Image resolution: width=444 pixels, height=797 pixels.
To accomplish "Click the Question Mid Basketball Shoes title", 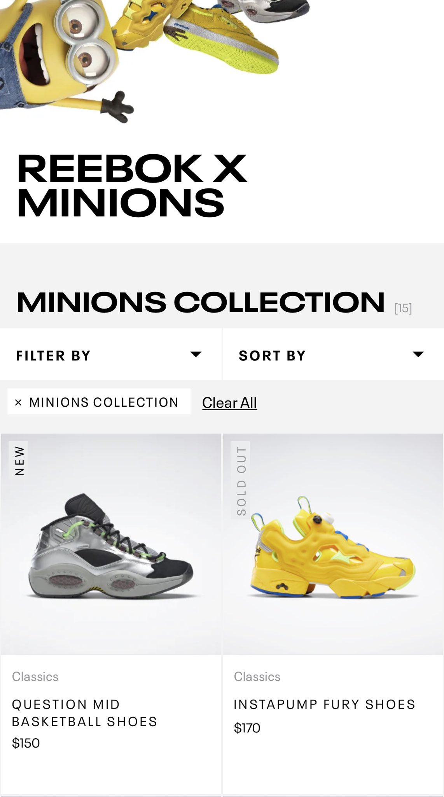I will click(84, 713).
